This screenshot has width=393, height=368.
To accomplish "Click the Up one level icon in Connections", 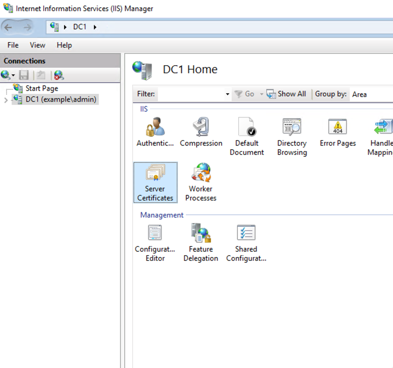I will click(x=41, y=75).
